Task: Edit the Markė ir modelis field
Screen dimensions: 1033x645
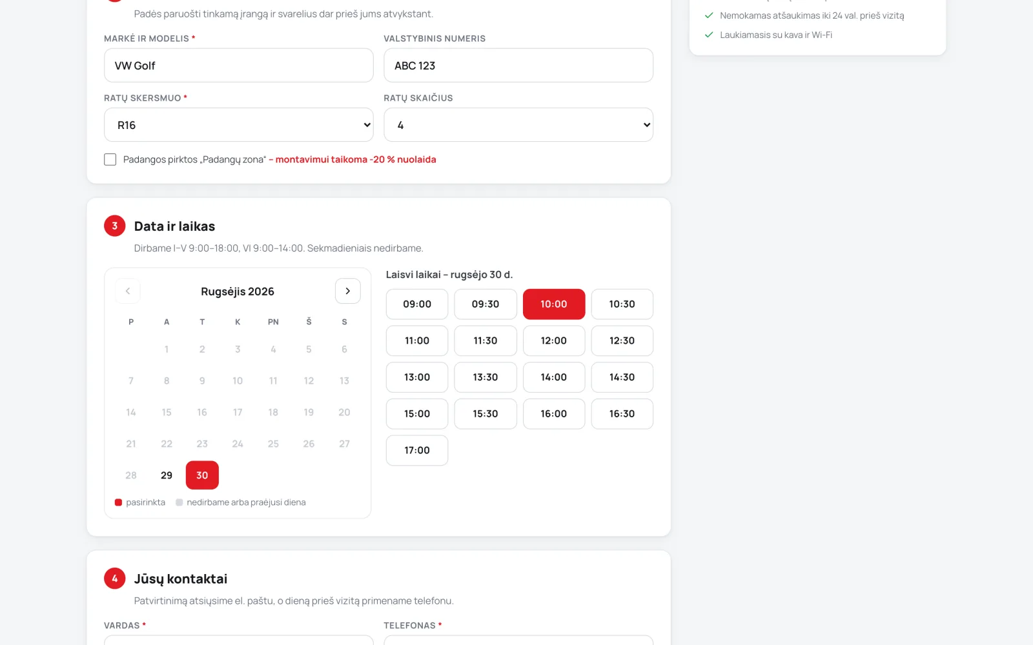Action: (239, 66)
